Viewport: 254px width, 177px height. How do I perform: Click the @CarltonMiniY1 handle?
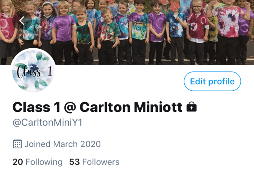(x=47, y=123)
